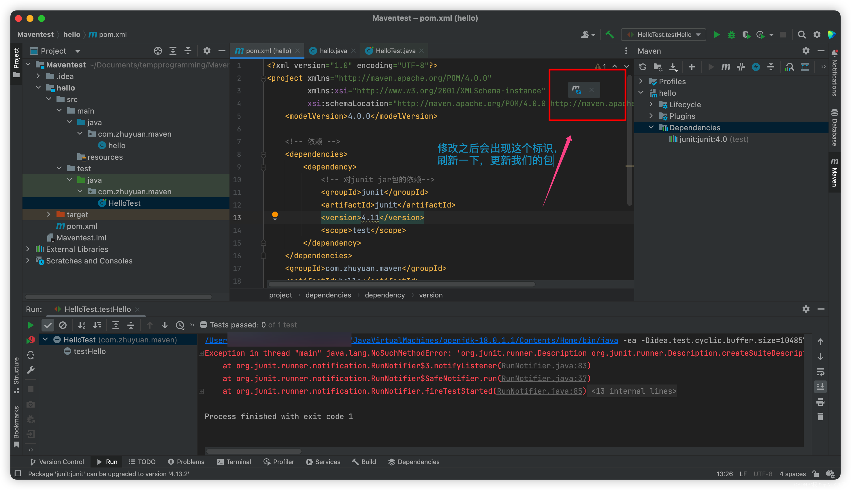Click the lightbulb intention icon on line 13

[274, 215]
